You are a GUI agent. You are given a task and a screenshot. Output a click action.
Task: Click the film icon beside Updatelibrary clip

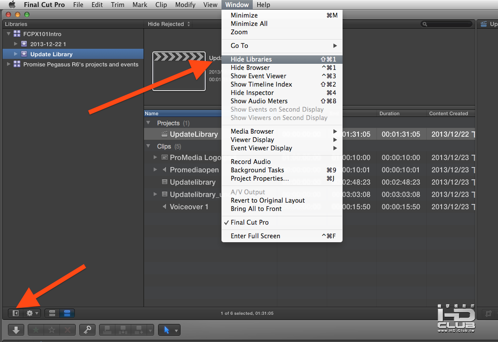(x=165, y=182)
